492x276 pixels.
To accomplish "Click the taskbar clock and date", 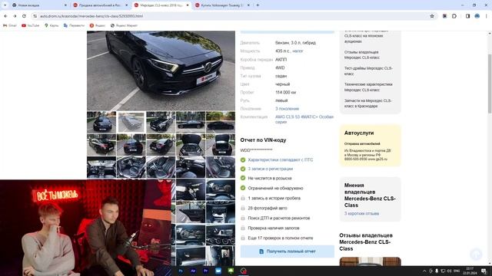I will [x=470, y=271].
